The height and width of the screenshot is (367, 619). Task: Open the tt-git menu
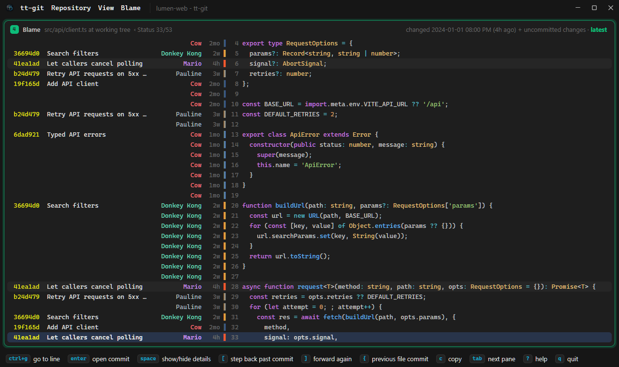pos(31,8)
